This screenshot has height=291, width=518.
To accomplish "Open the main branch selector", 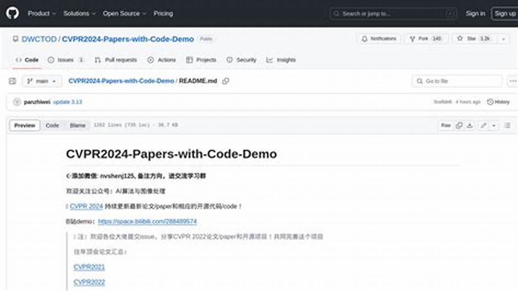I will click(41, 81).
